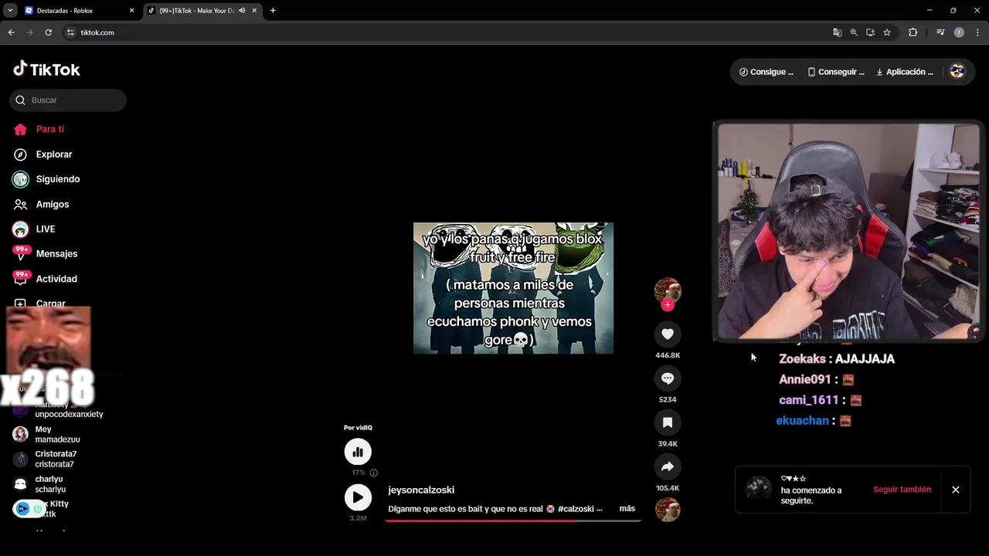Like the video with the heart icon

(x=668, y=334)
